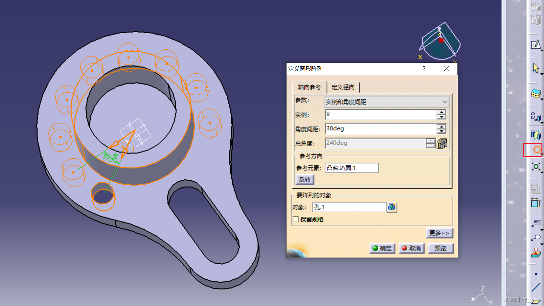544x306 pixels.
Task: Open the pattern object selection icon beside 孔.1
Action: pyautogui.click(x=392, y=207)
